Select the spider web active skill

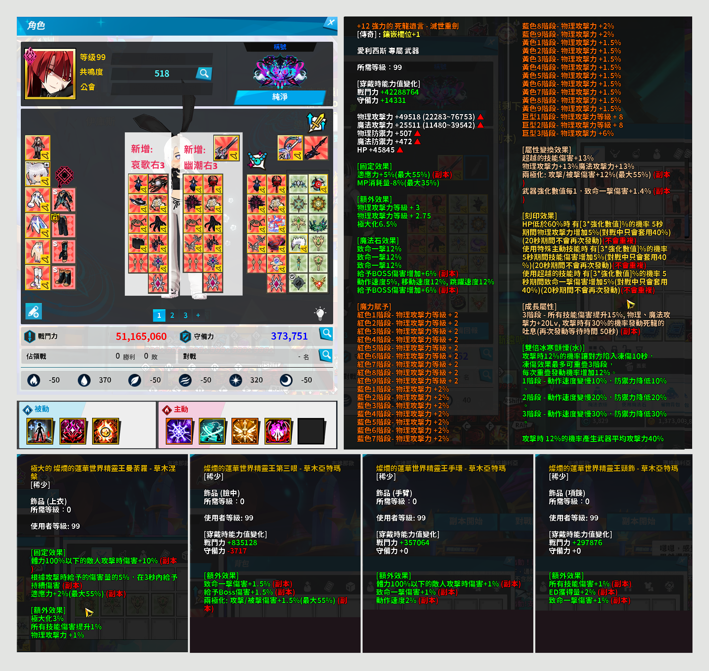(x=179, y=431)
